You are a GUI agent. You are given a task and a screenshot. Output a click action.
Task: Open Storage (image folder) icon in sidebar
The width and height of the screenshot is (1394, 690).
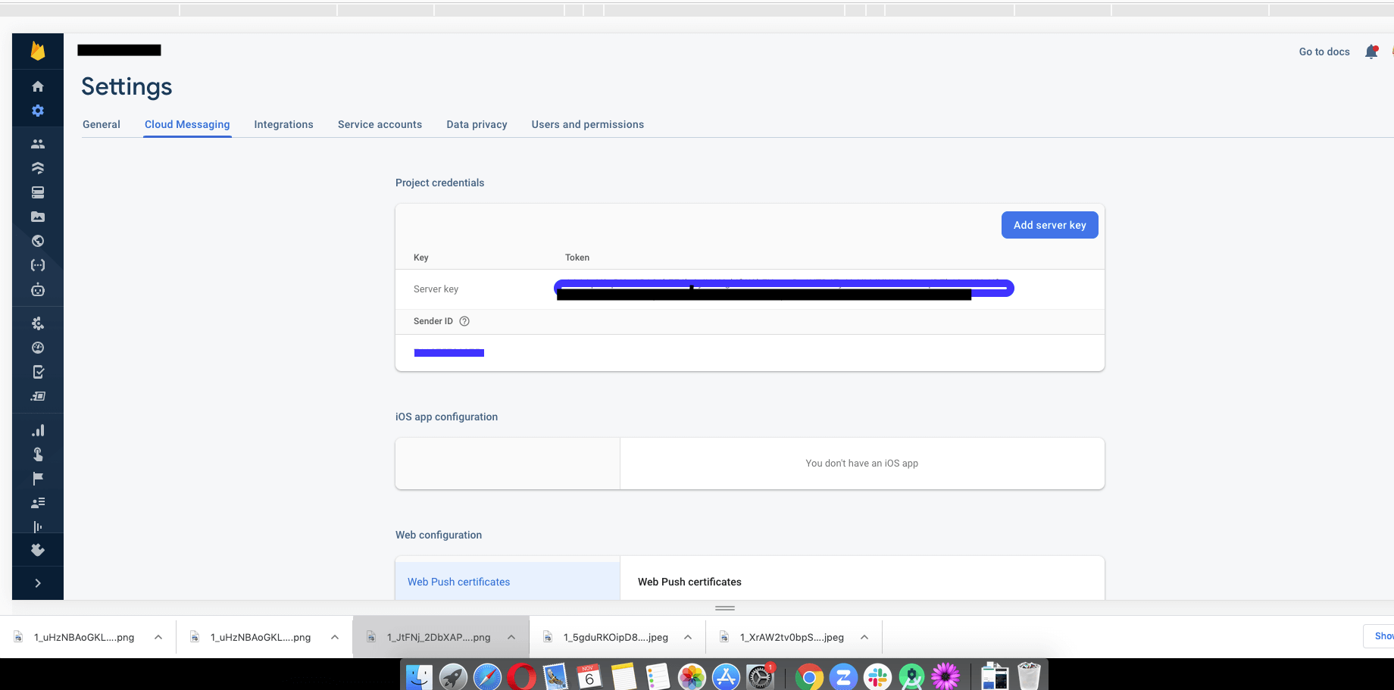click(x=38, y=217)
